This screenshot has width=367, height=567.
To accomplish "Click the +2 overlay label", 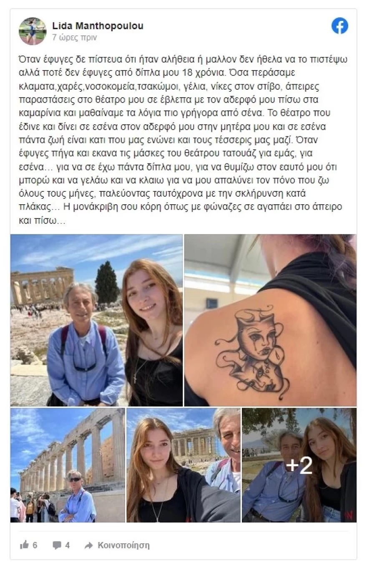I will pos(299,465).
